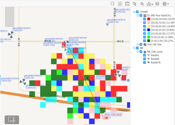Uncheck the NR group checkbox
This screenshot has height=125, width=175.
pyautogui.click(x=137, y=48)
